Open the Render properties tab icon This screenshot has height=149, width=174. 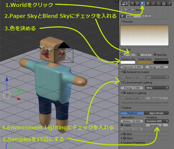(x=132, y=3)
